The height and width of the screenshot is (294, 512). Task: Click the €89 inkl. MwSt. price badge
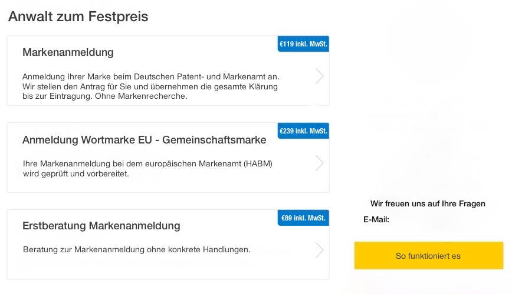303,218
